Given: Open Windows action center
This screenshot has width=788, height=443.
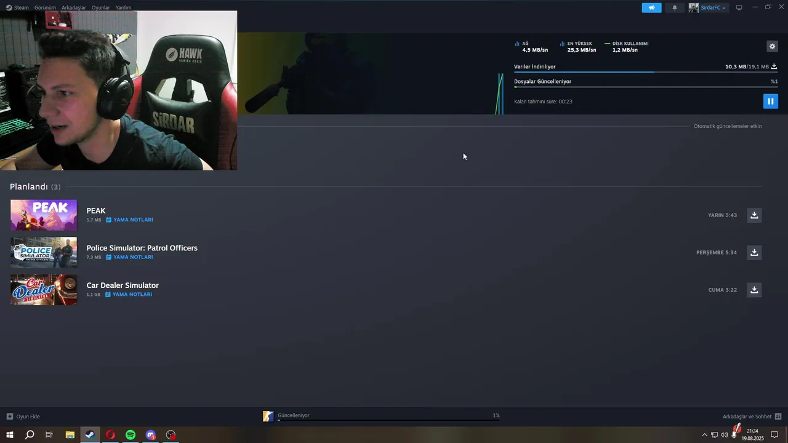Looking at the screenshot, I should pos(775,435).
